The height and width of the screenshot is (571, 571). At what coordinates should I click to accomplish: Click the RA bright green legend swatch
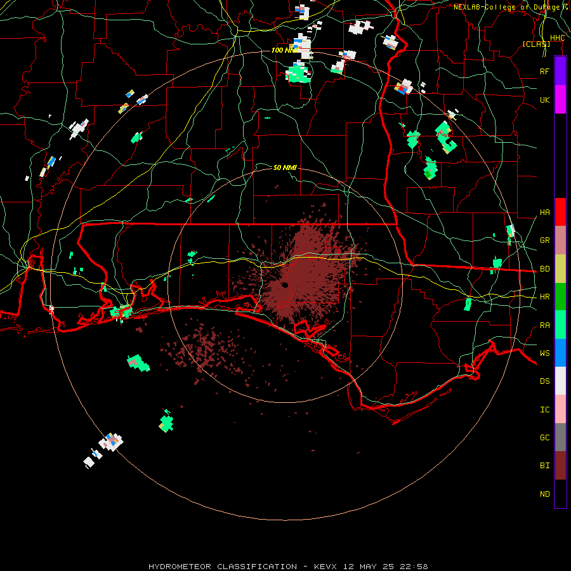560,325
